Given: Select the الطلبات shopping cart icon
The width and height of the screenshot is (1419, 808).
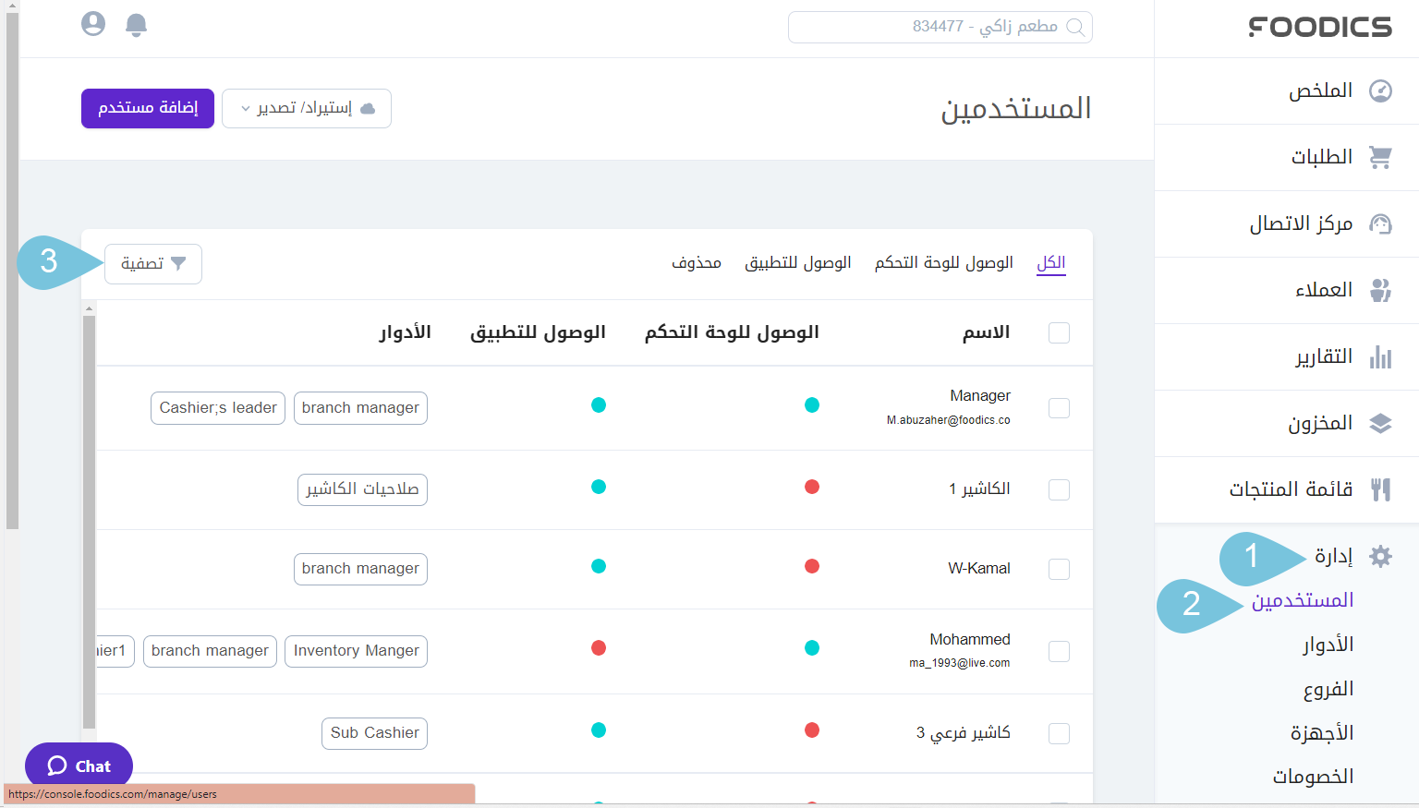Looking at the screenshot, I should click(1380, 157).
